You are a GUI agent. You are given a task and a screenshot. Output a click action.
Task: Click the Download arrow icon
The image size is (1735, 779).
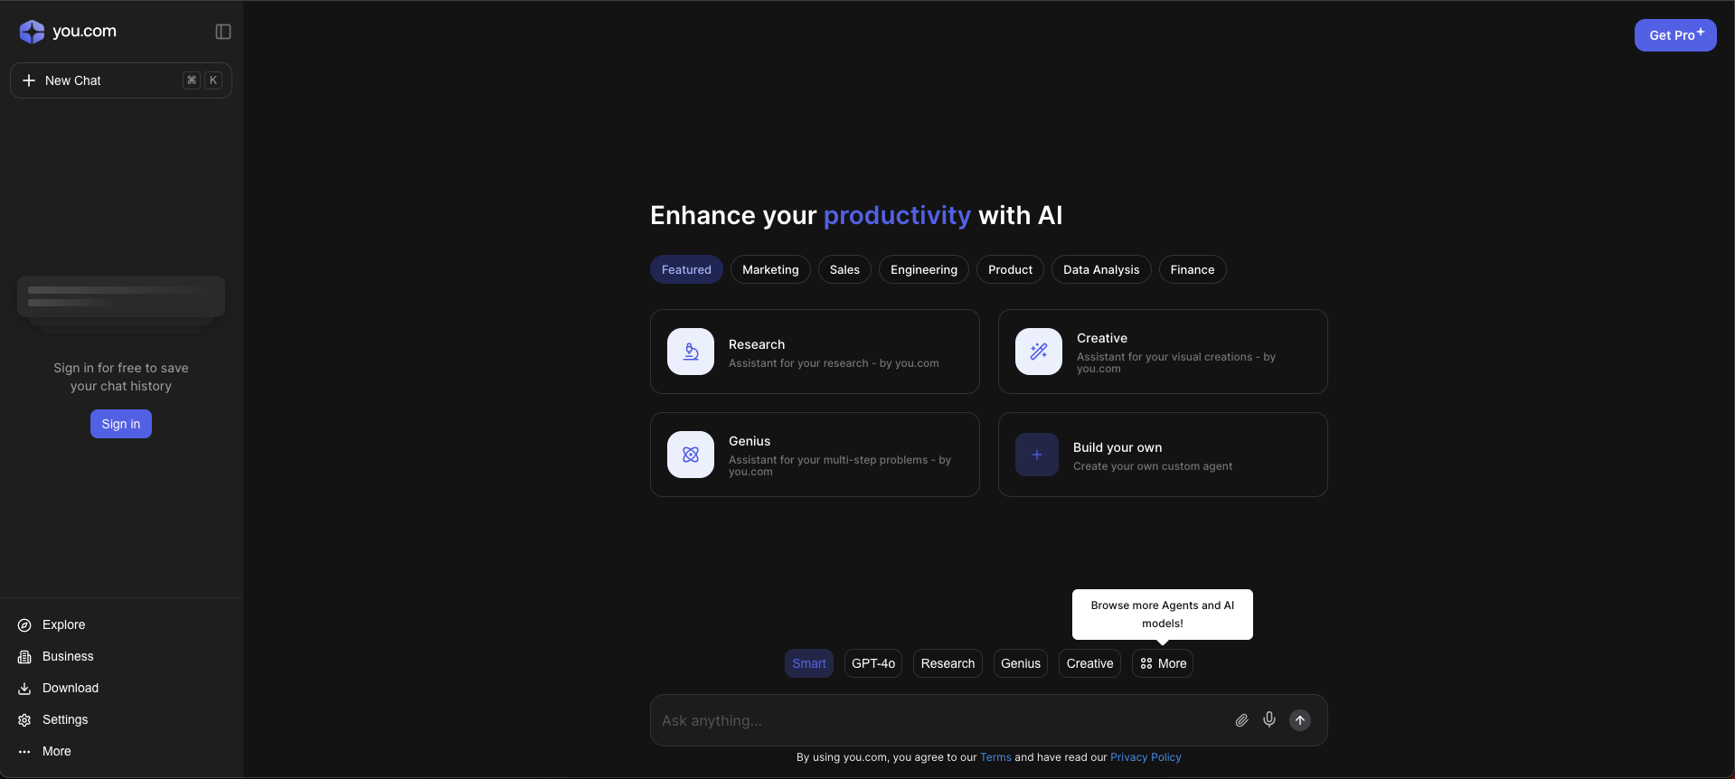click(24, 689)
